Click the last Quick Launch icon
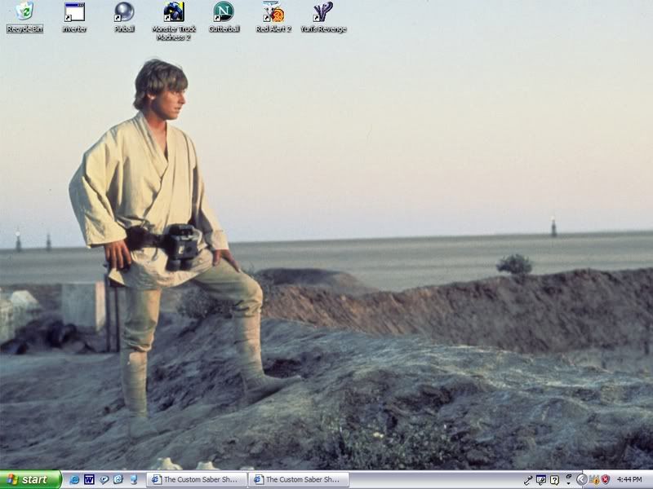The image size is (653, 489). (133, 480)
